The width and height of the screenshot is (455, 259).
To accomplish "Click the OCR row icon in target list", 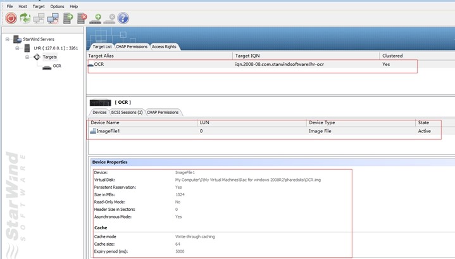I will [x=90, y=65].
